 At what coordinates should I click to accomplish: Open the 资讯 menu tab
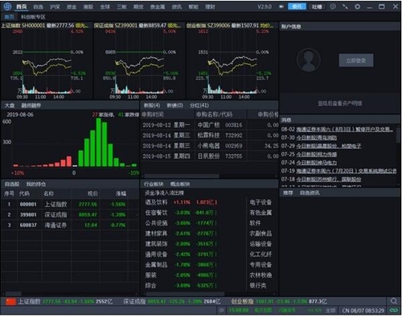point(177,6)
